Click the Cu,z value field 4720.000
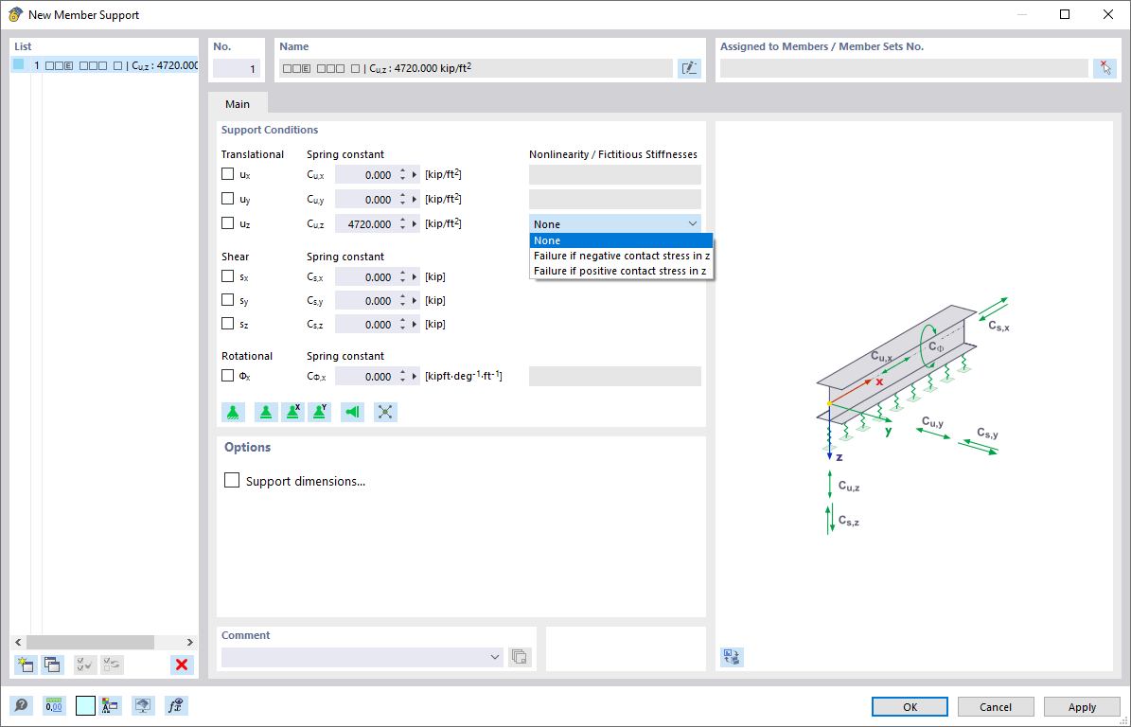The height and width of the screenshot is (727, 1131). pyautogui.click(x=365, y=223)
